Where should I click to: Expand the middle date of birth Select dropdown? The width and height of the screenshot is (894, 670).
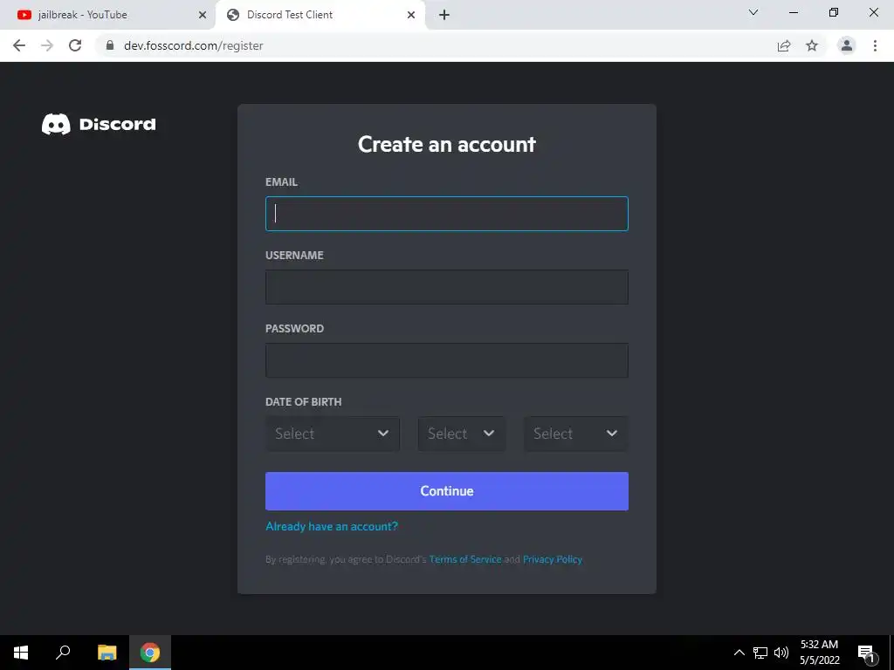pyautogui.click(x=461, y=434)
